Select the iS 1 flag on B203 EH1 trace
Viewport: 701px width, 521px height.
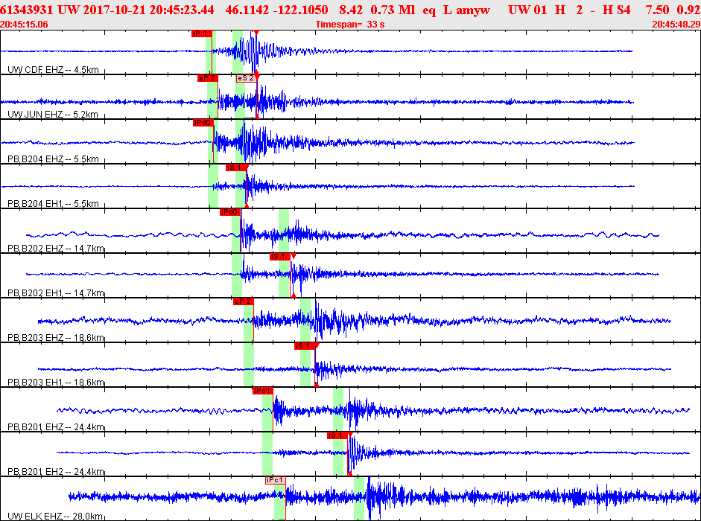[305, 346]
